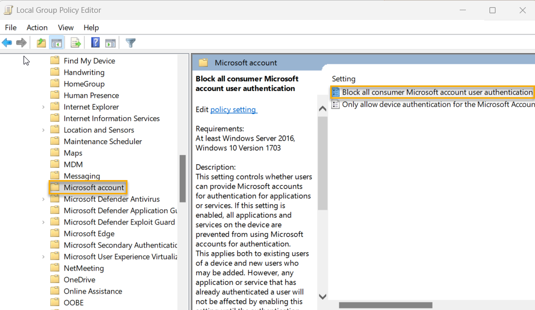Screen dimensions: 535x310
Task: Open the File menu
Action: pyautogui.click(x=10, y=28)
